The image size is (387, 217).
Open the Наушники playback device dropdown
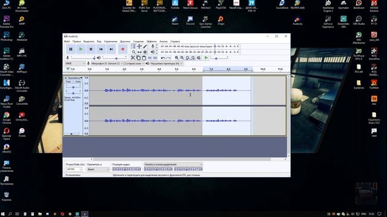click(167, 63)
